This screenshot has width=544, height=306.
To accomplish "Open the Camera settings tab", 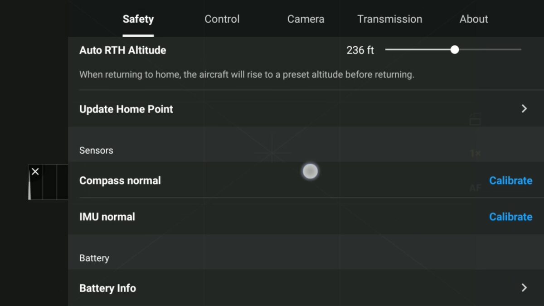I will click(306, 19).
